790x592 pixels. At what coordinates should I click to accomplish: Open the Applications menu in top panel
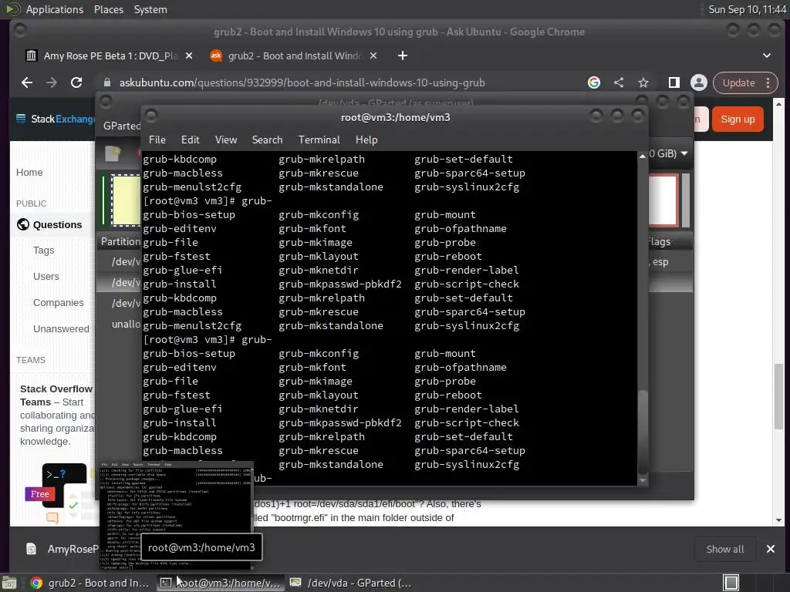click(55, 9)
